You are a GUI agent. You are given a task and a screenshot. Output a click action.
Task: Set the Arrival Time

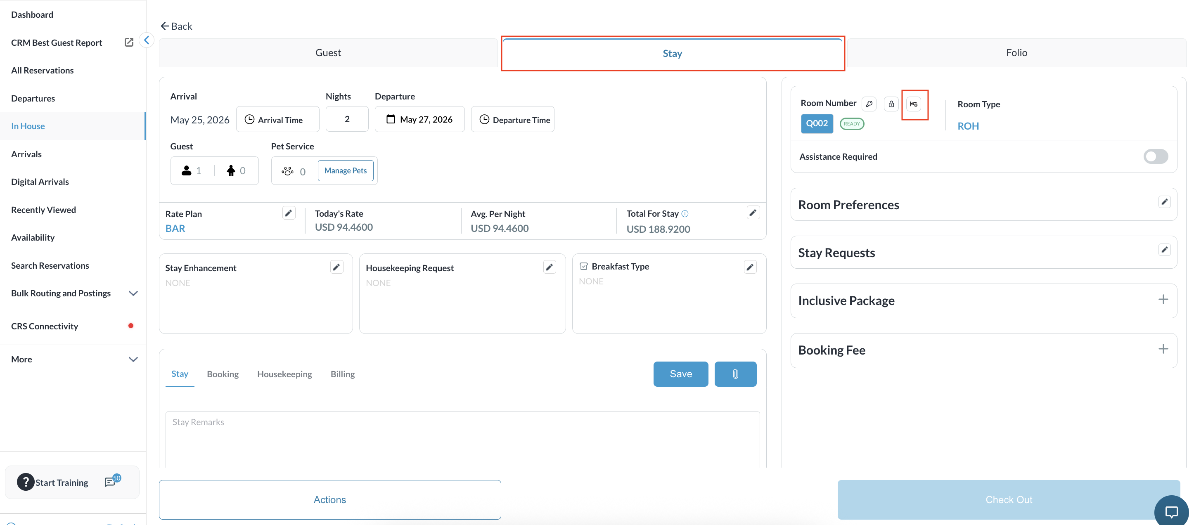(x=277, y=120)
